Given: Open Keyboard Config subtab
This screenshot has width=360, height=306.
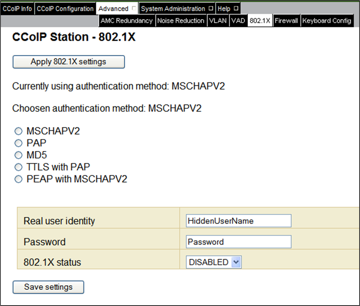Looking at the screenshot, I should tap(327, 21).
